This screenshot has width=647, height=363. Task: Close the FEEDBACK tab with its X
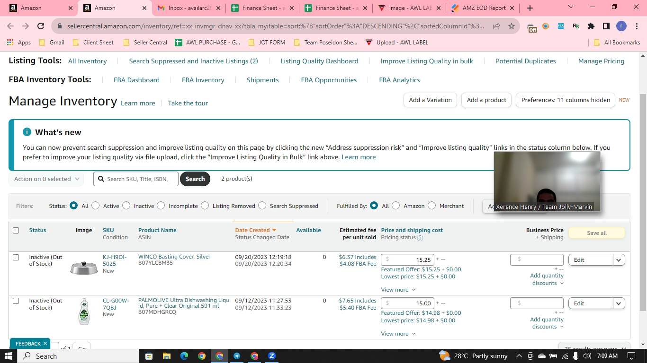pos(45,344)
